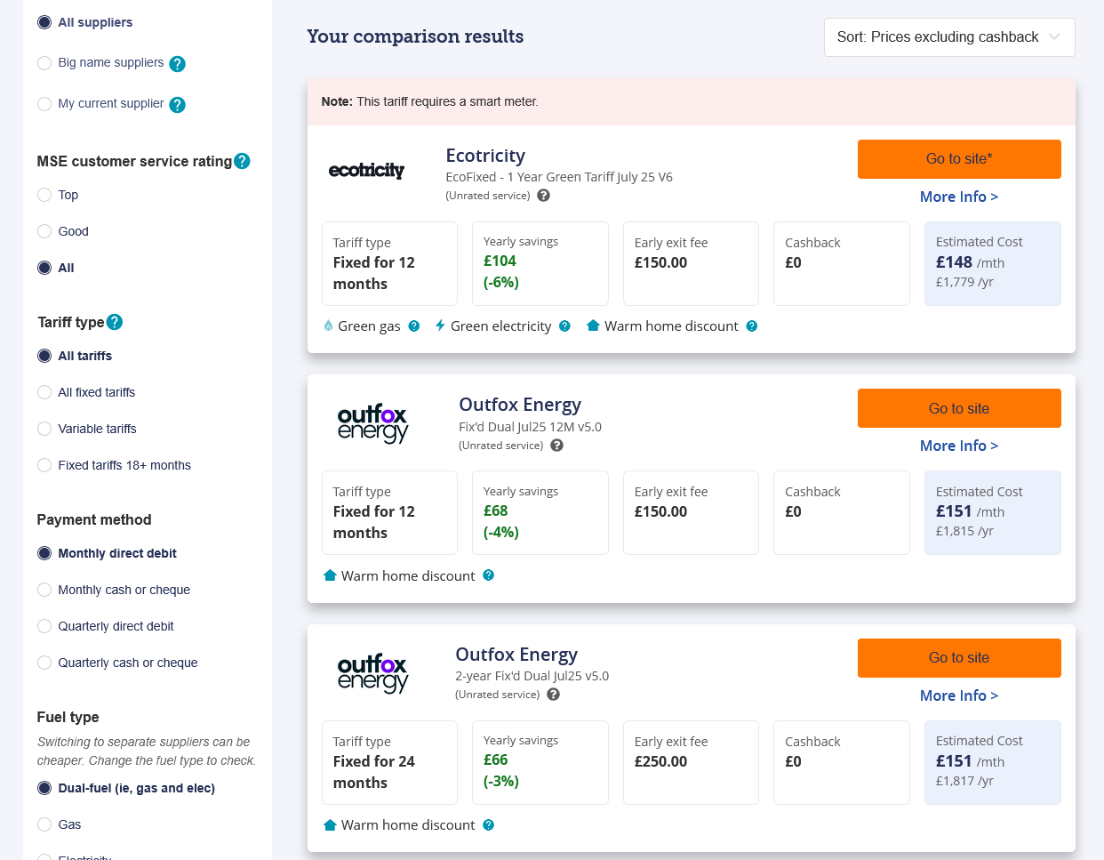This screenshot has height=860, width=1104.
Task: Select Quarterly direct debit payment
Action: tap(44, 626)
